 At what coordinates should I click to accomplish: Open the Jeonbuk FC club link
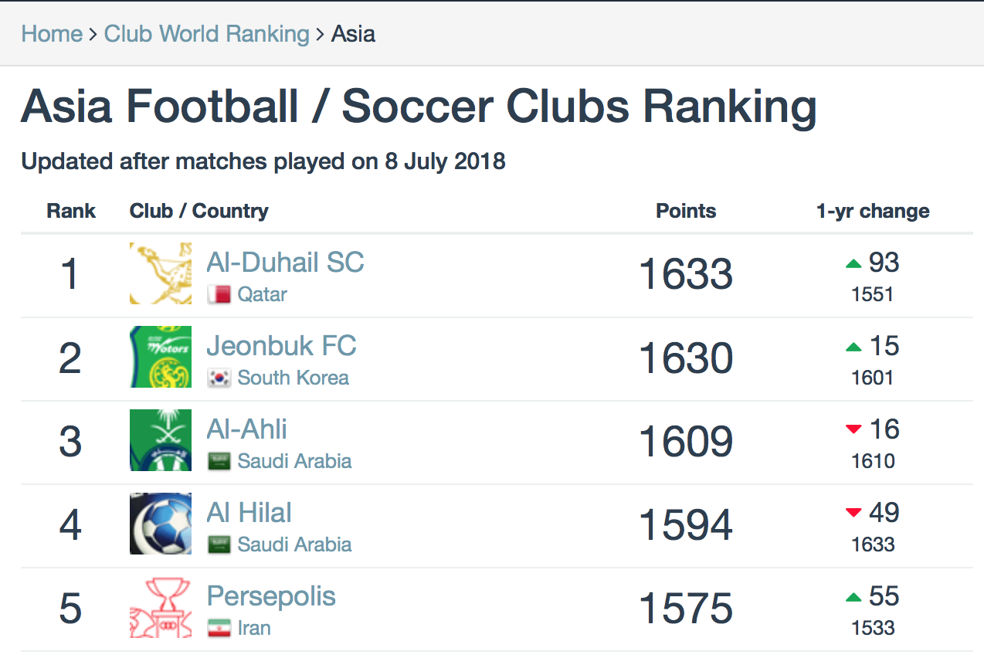click(281, 346)
